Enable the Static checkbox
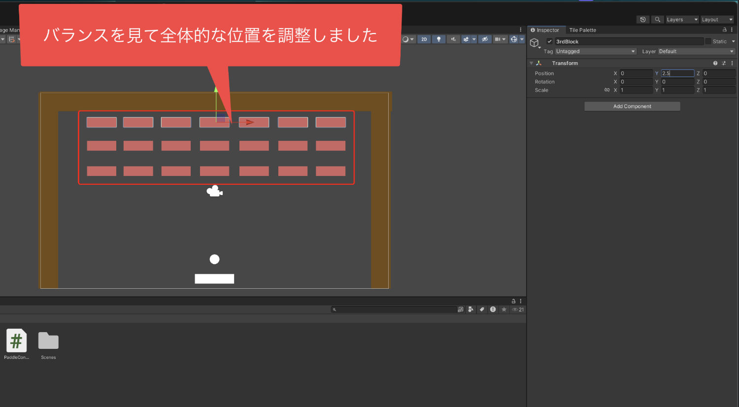Screen dimensions: 739x407 pos(708,41)
